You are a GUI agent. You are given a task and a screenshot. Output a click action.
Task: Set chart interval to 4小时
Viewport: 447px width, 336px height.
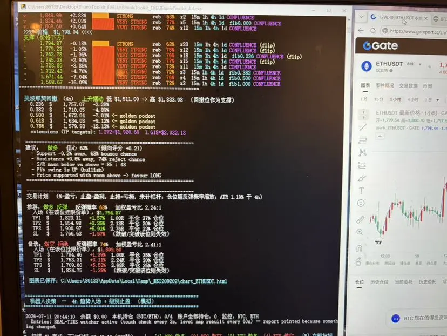point(413,99)
